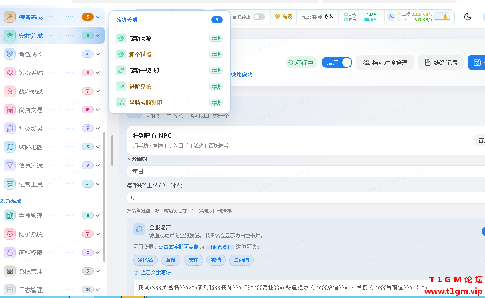Click the diamond 高级 badge icon
The width and height of the screenshot is (485, 298).
[x=277, y=17]
